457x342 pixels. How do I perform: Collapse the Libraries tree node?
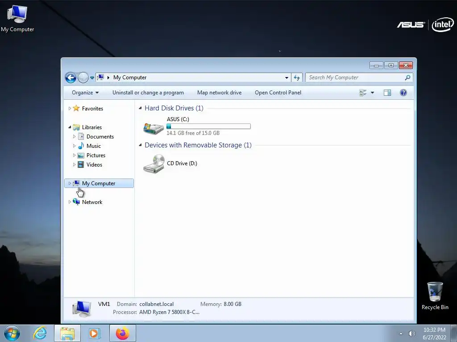click(x=70, y=127)
